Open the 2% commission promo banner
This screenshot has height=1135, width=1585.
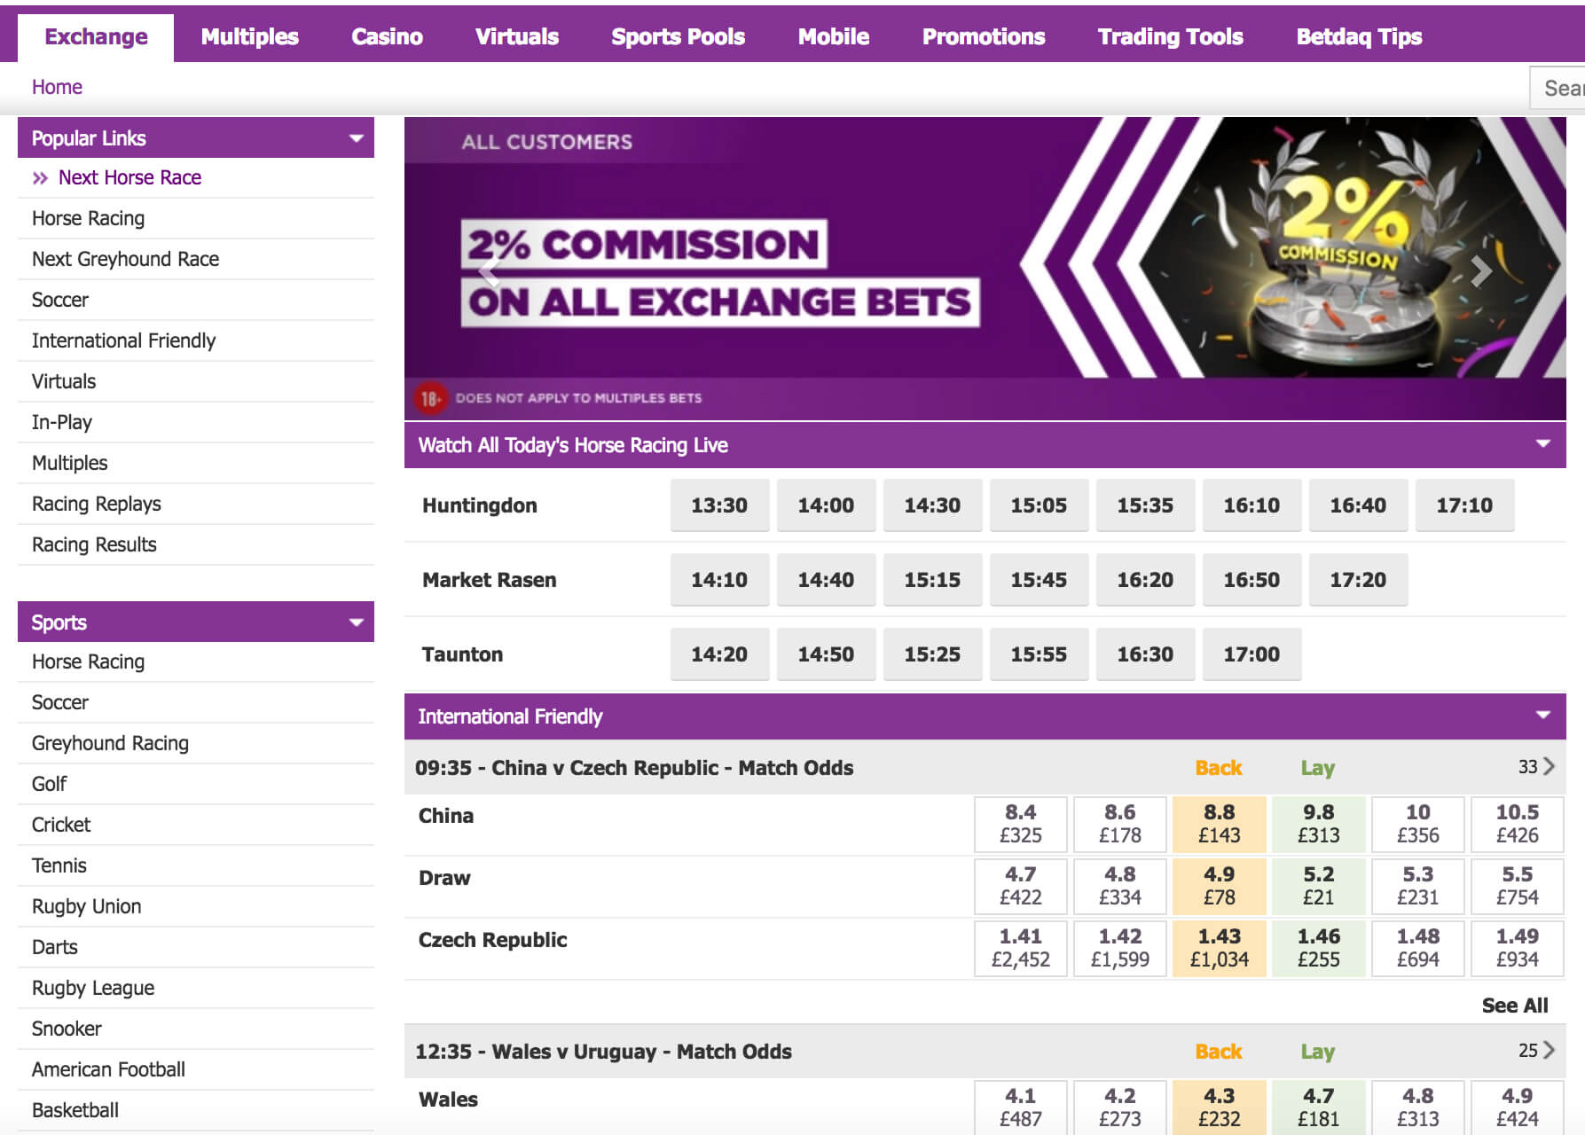(985, 269)
